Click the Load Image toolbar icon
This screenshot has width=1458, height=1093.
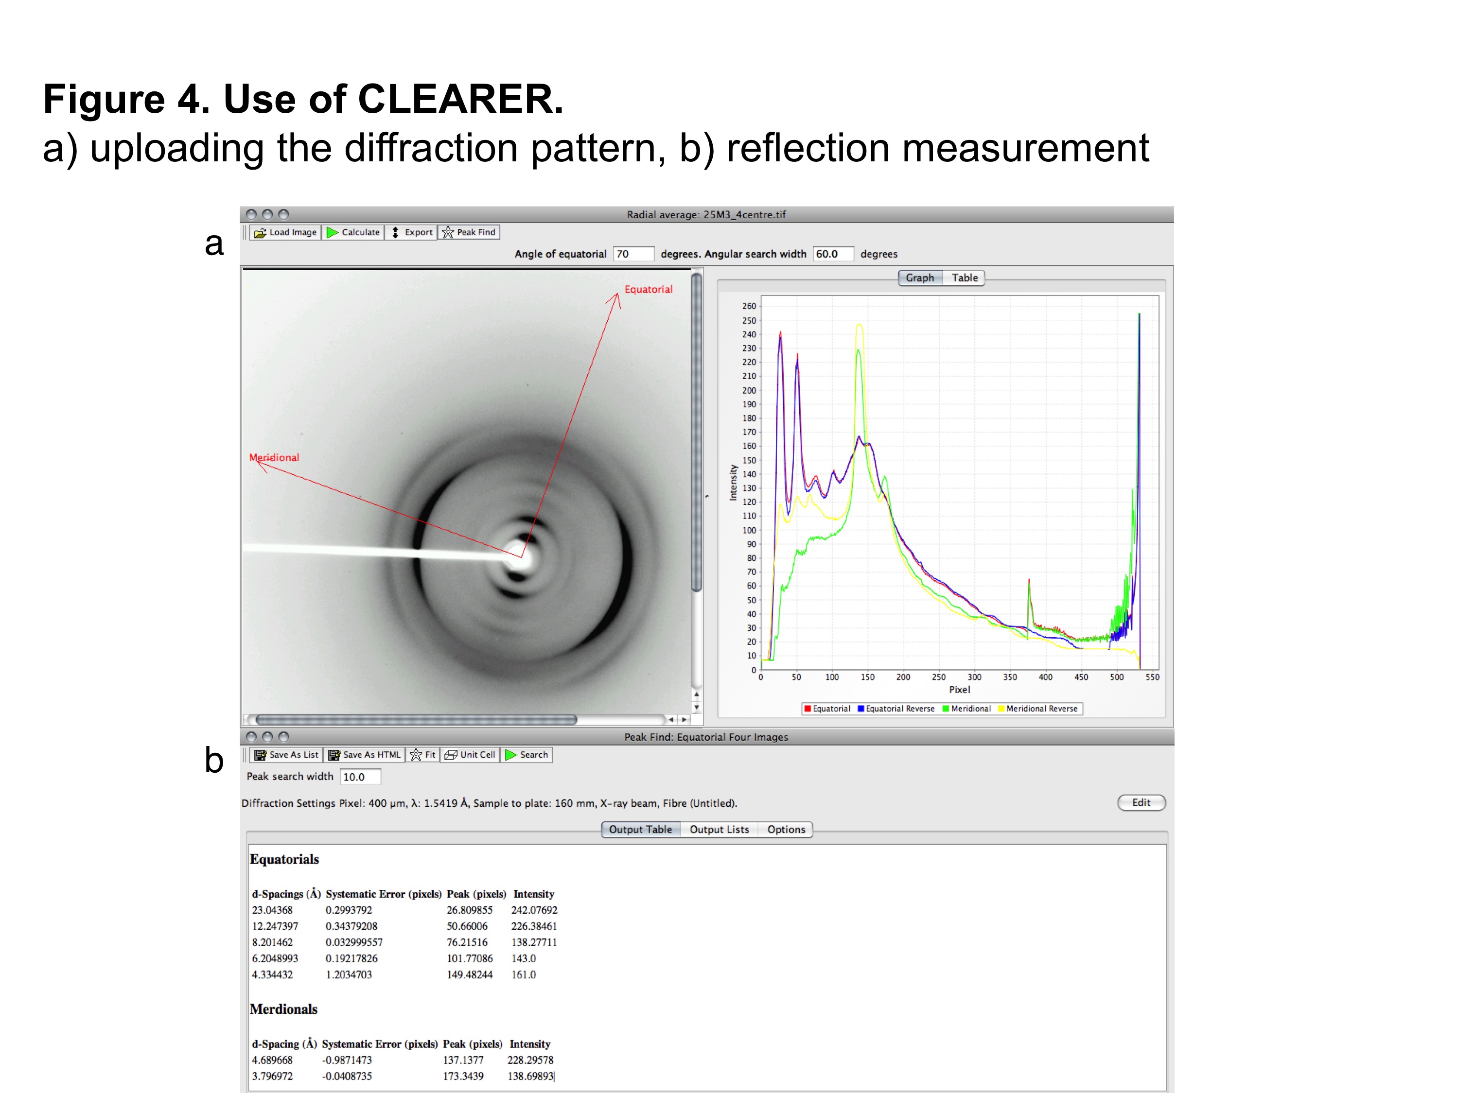261,233
